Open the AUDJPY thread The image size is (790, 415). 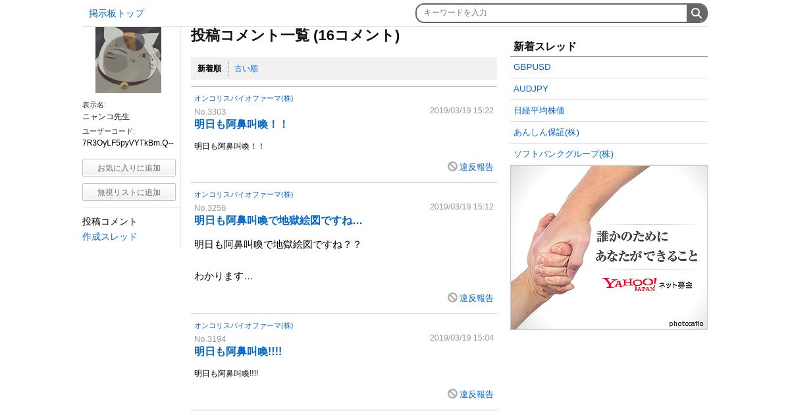tap(531, 89)
